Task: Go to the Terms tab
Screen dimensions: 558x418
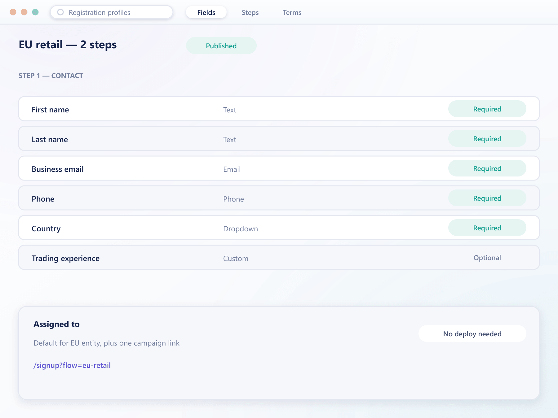Action: 292,12
